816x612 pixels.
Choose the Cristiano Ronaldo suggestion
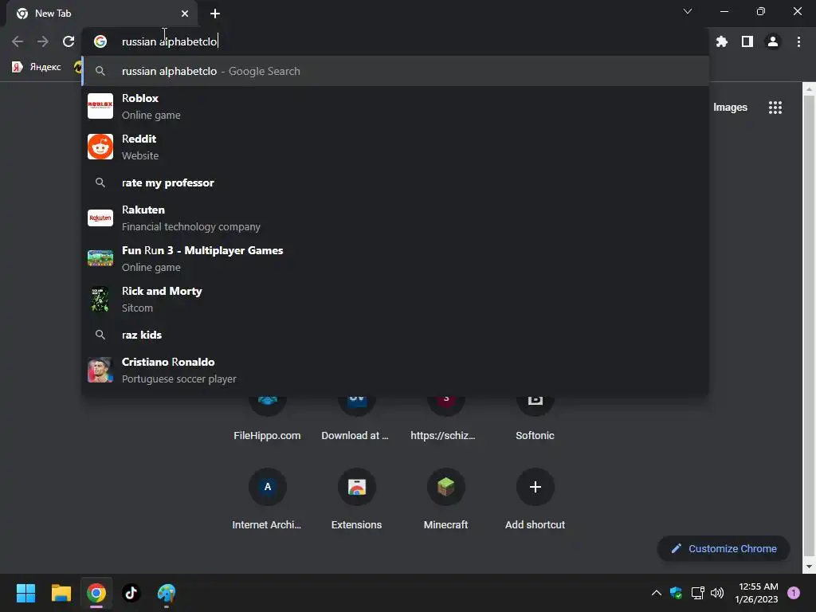point(395,370)
